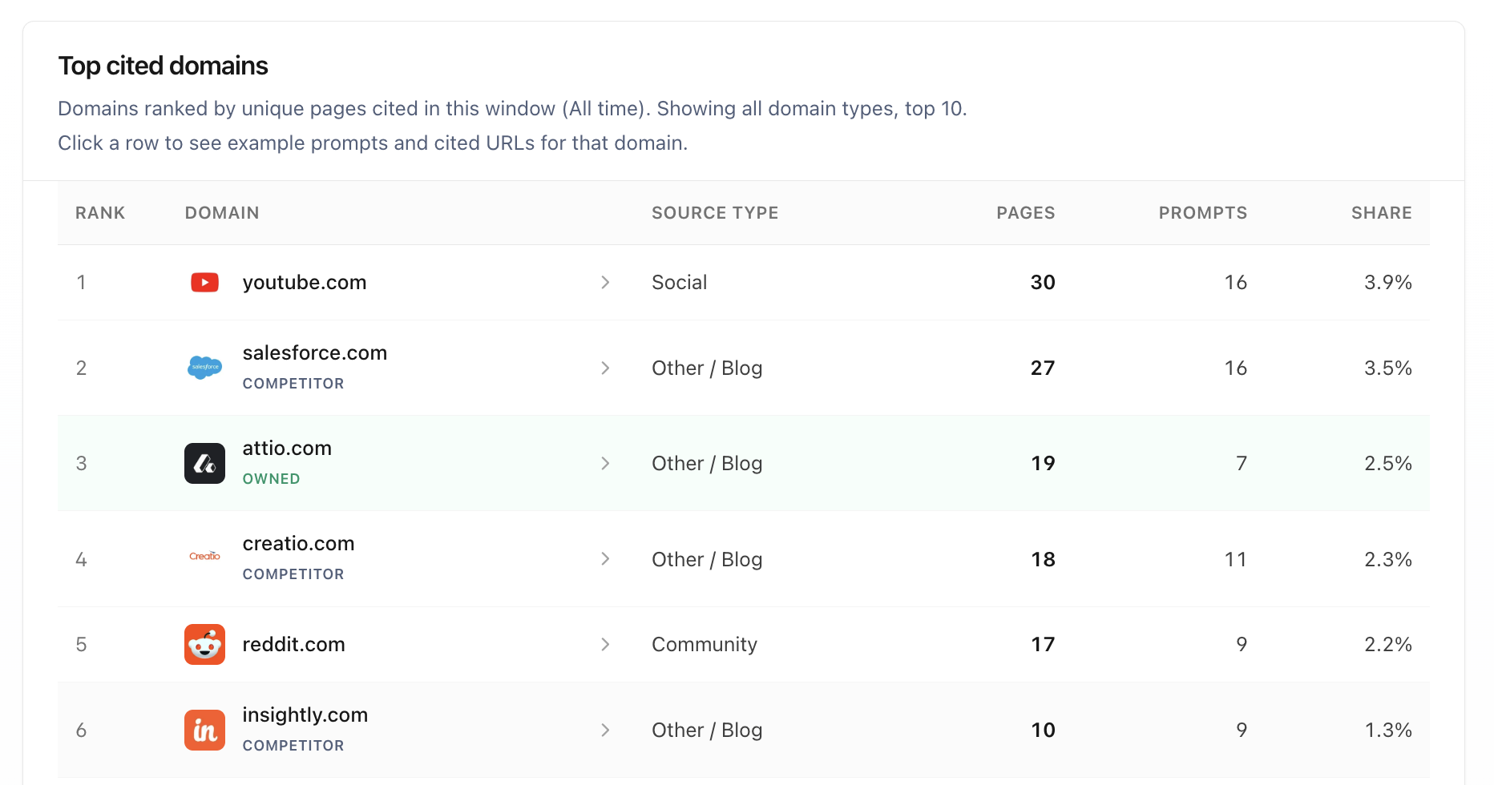1494x785 pixels.
Task: Click the prompts count 9 for insightly.com
Action: [x=1242, y=730]
